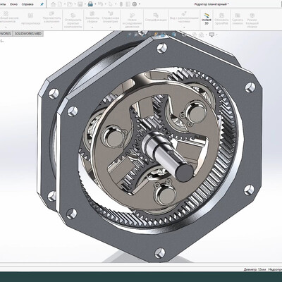Click the Open file folder icon
The image size is (282, 282).
point(69,4)
